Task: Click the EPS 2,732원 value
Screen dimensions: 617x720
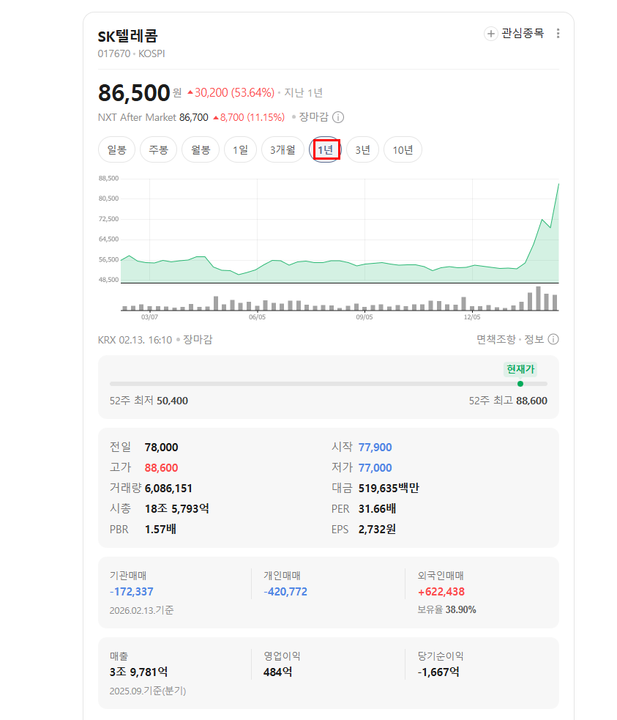Action: [377, 530]
